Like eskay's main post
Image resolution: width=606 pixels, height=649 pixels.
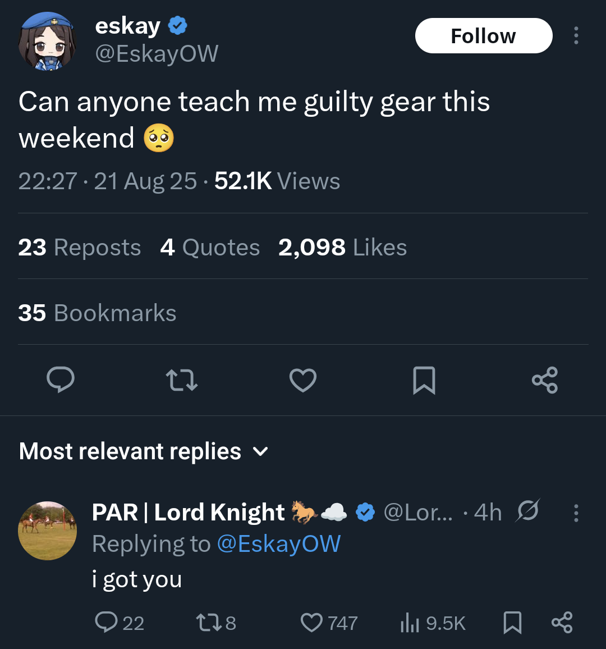[303, 380]
